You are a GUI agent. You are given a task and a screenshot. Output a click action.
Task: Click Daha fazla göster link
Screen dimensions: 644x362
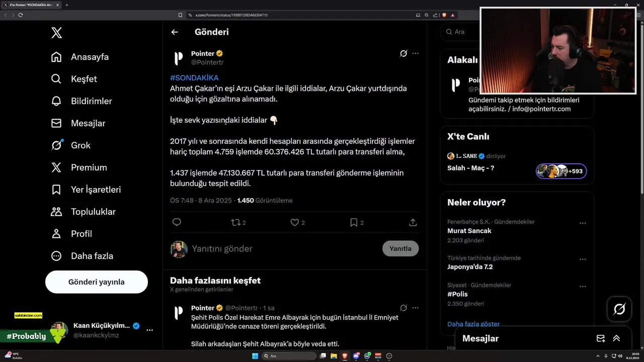tap(473, 324)
